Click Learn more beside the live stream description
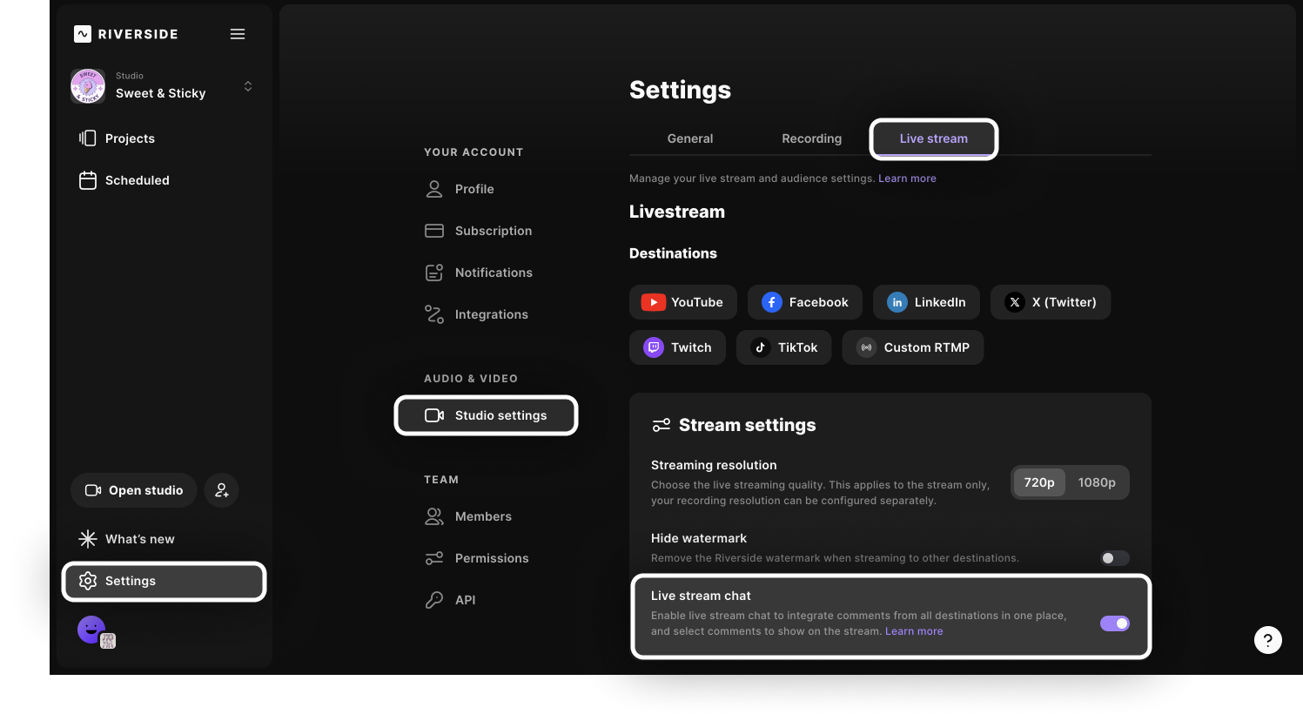Viewport: 1303px width, 721px height. [x=907, y=179]
